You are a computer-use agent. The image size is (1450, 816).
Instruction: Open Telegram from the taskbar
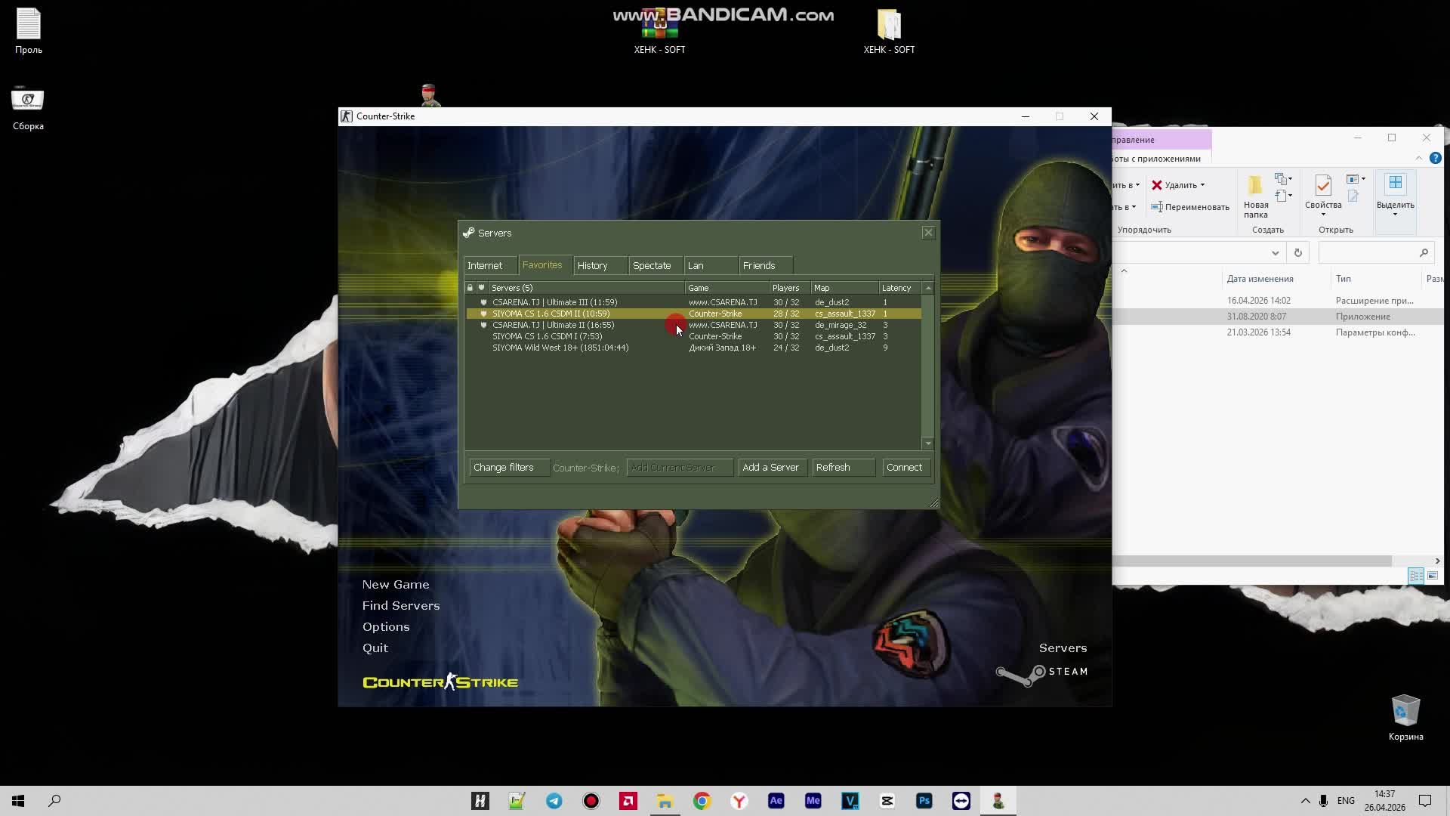554,801
